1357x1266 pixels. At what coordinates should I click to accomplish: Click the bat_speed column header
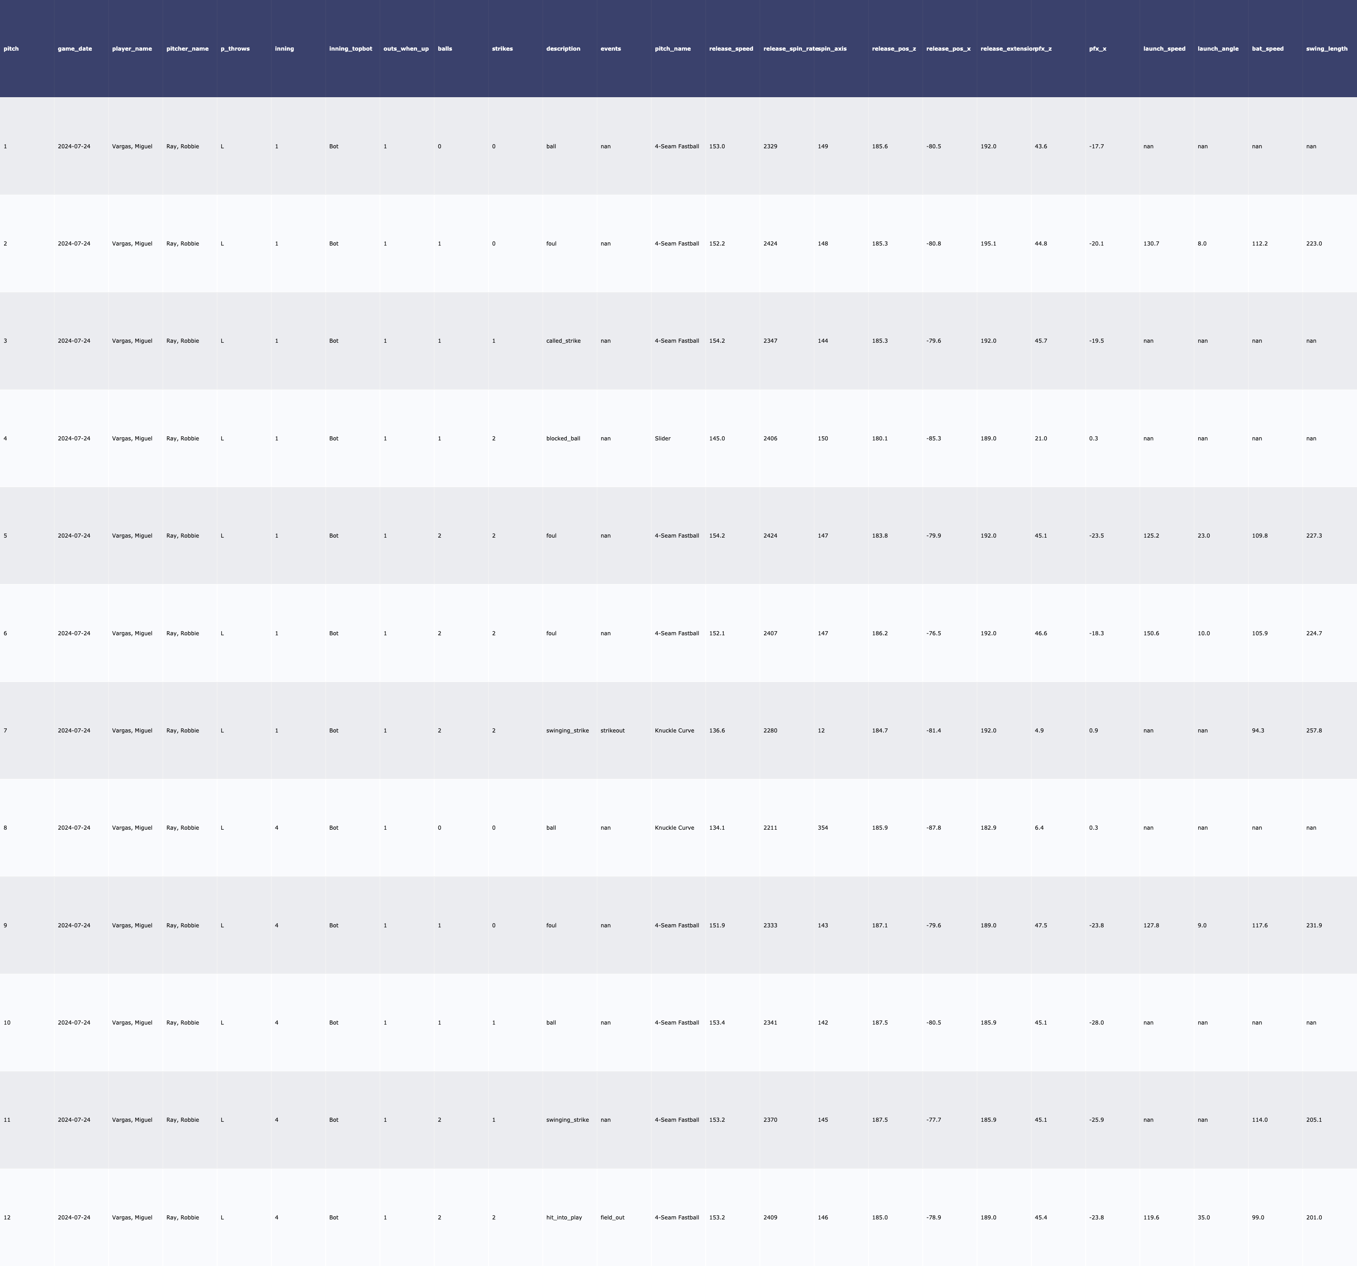pos(1267,49)
